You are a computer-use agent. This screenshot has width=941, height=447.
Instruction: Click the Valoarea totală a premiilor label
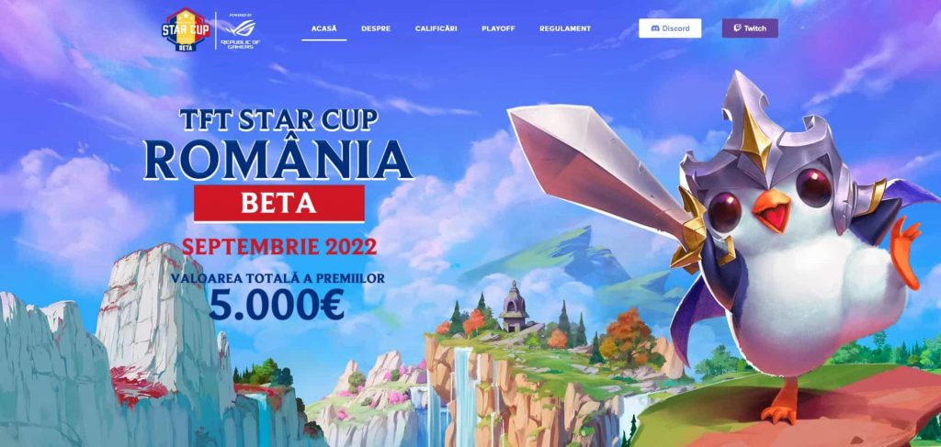pyautogui.click(x=278, y=278)
